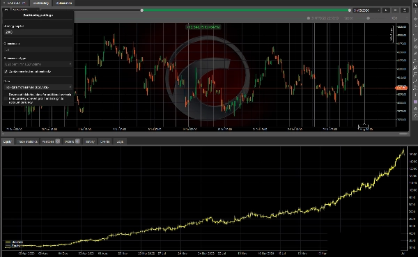Image resolution: width=418 pixels, height=257 pixels.
Task: Click the Starting capital input field
Action: coord(38,32)
